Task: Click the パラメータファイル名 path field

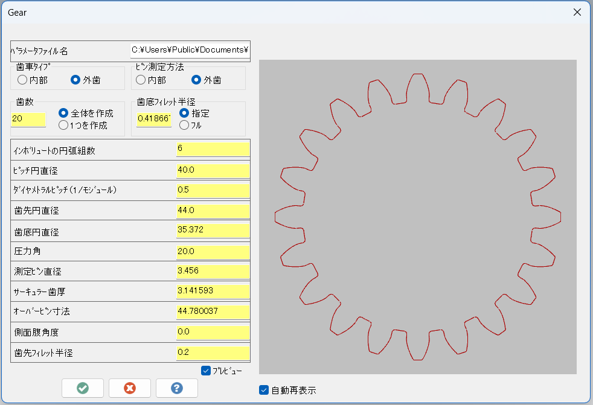Action: click(190, 49)
